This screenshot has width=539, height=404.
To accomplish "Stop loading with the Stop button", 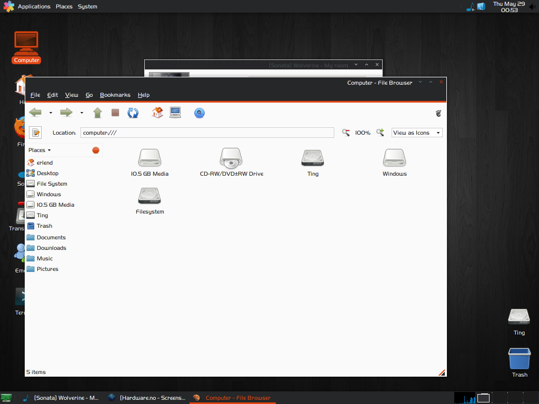I will [x=115, y=113].
